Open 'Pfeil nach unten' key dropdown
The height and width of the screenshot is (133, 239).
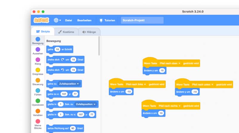pyautogui.click(x=203, y=85)
